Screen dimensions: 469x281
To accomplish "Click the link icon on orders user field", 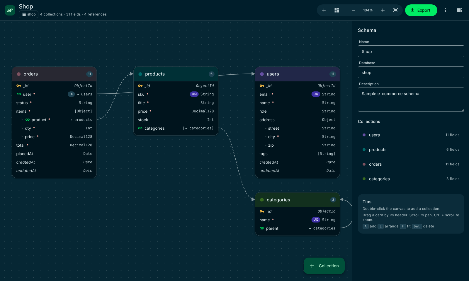I will 19,94.
